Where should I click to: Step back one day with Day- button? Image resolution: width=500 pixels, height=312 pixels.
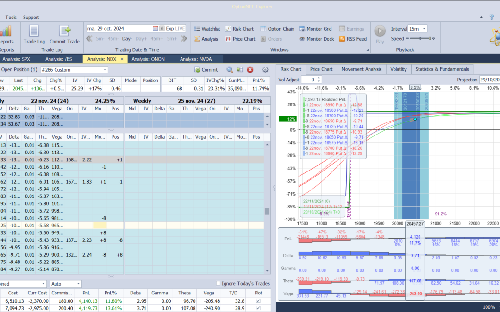127,39
